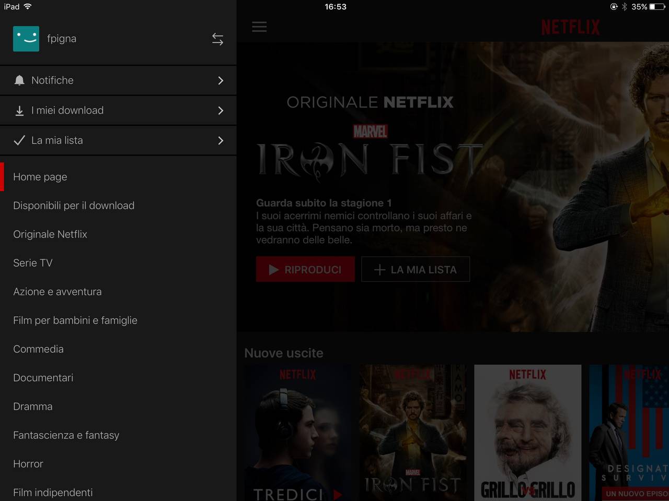
Task: Open the Horror category
Action: 118,464
